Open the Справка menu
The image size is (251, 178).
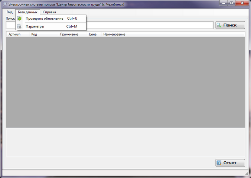(x=49, y=12)
